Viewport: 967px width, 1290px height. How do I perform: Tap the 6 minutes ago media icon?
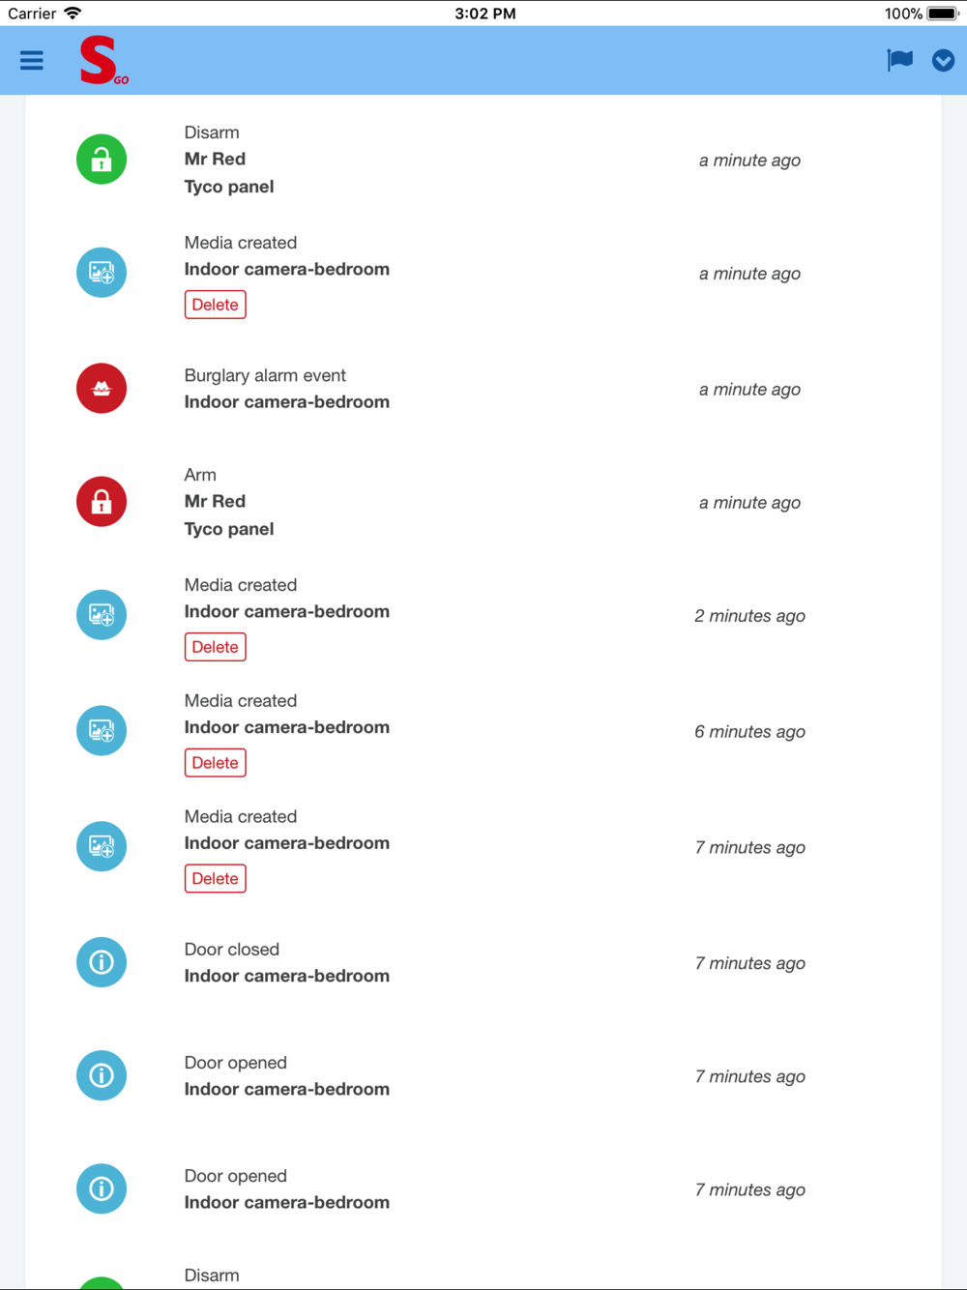coord(102,730)
